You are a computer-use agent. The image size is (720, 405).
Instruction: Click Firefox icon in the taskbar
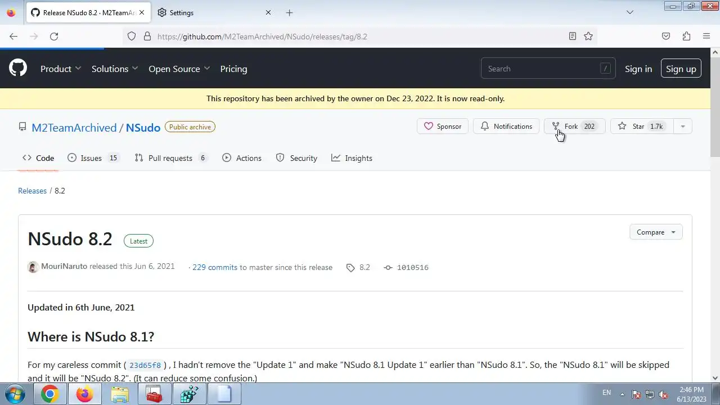click(84, 394)
